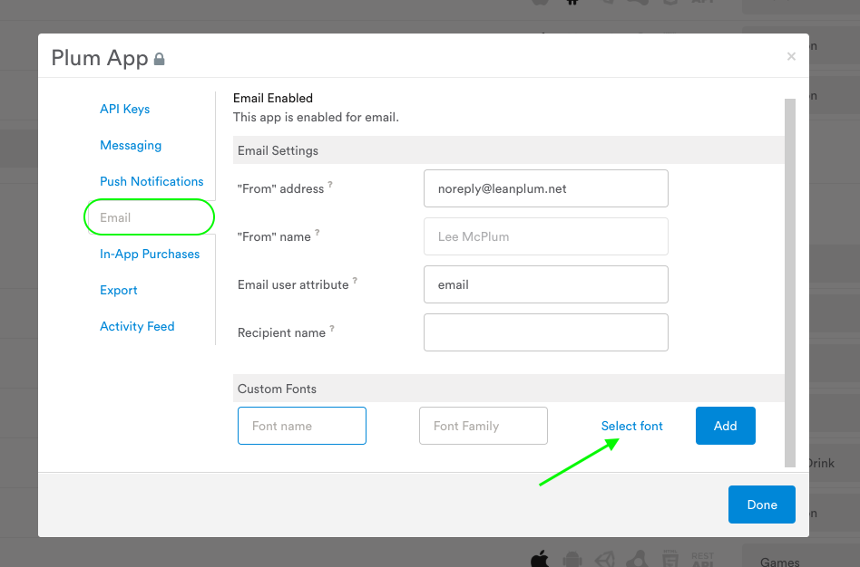Click the Font name input field

pos(301,426)
